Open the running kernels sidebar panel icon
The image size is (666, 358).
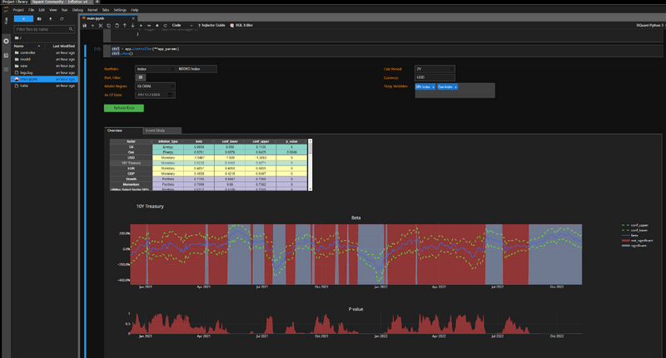pyautogui.click(x=7, y=40)
